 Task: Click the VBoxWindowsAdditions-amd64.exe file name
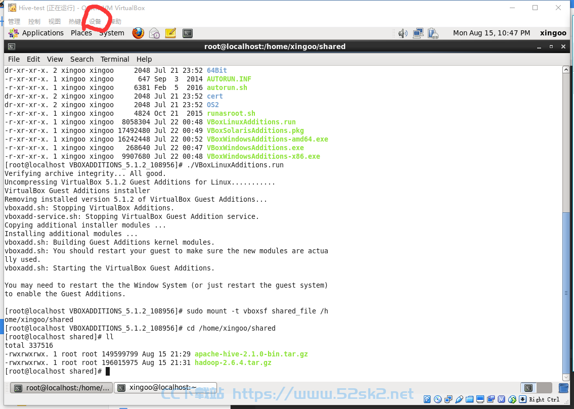(x=267, y=139)
